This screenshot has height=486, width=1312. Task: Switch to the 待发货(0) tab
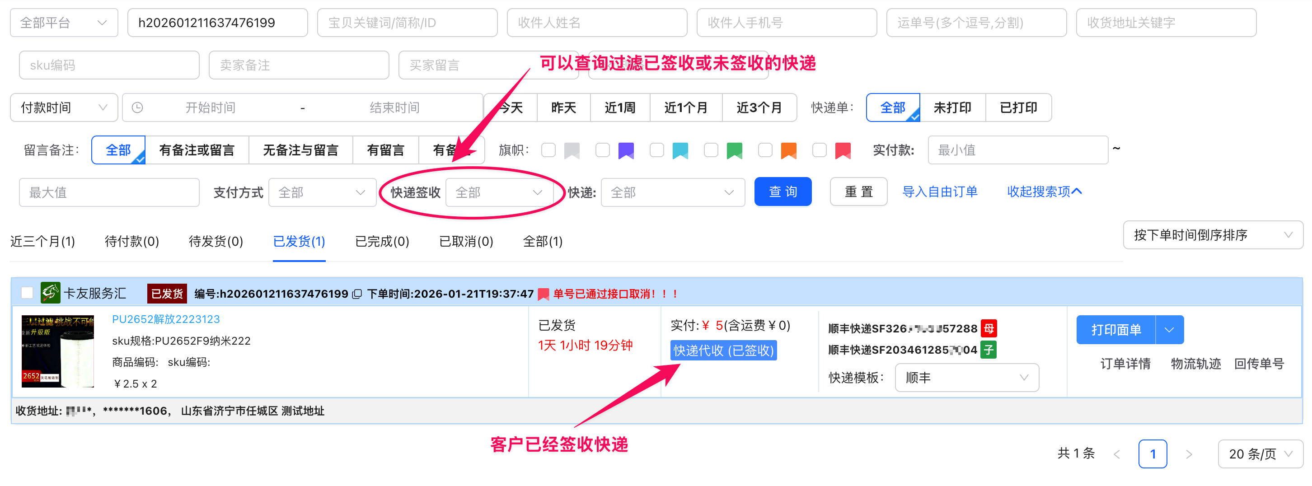click(216, 242)
